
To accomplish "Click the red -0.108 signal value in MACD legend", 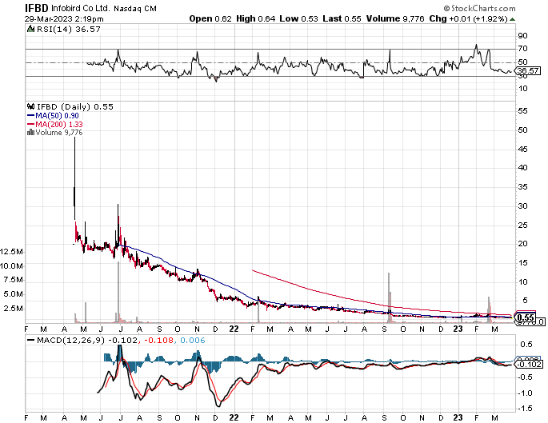I will [x=158, y=340].
